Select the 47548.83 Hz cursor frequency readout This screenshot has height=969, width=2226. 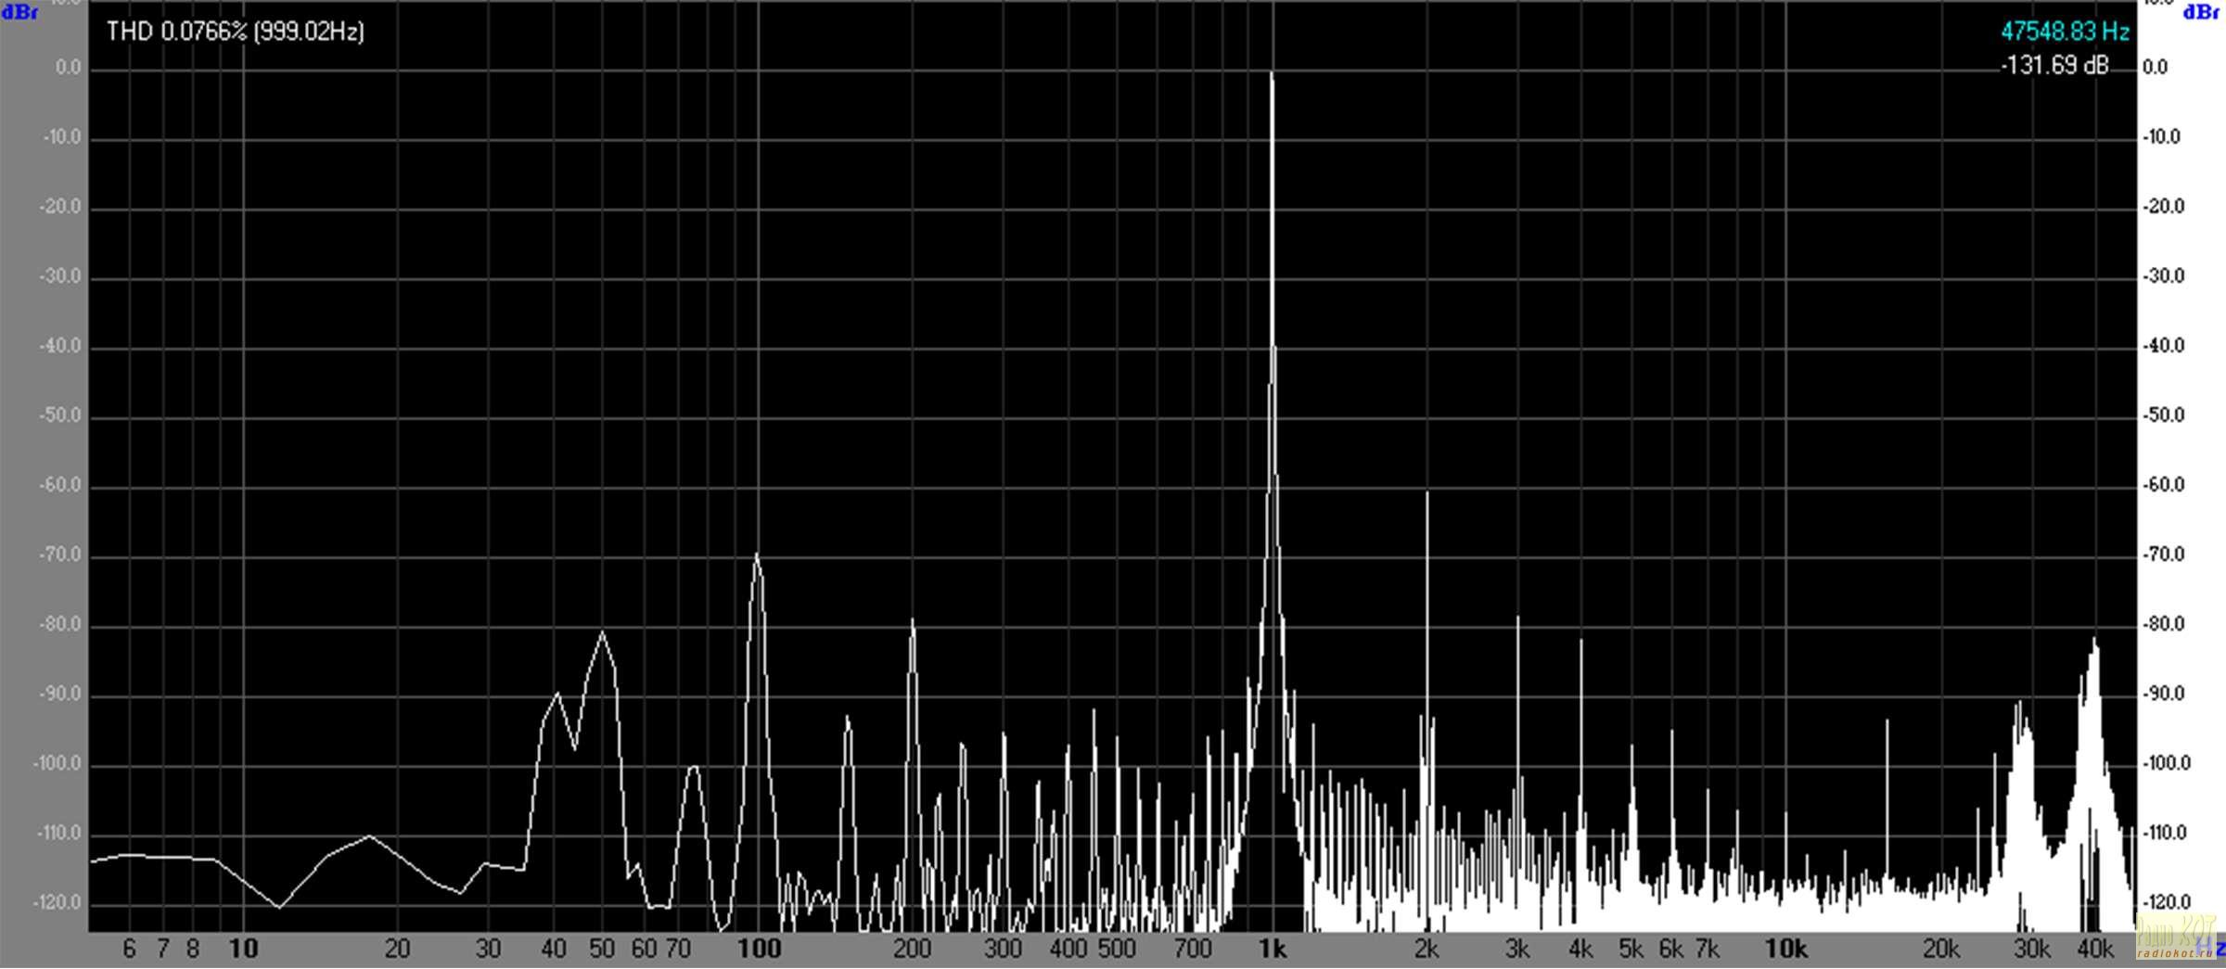tap(2065, 32)
